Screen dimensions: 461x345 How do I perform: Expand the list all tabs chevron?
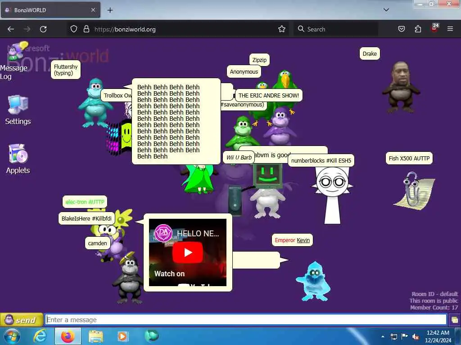click(386, 10)
